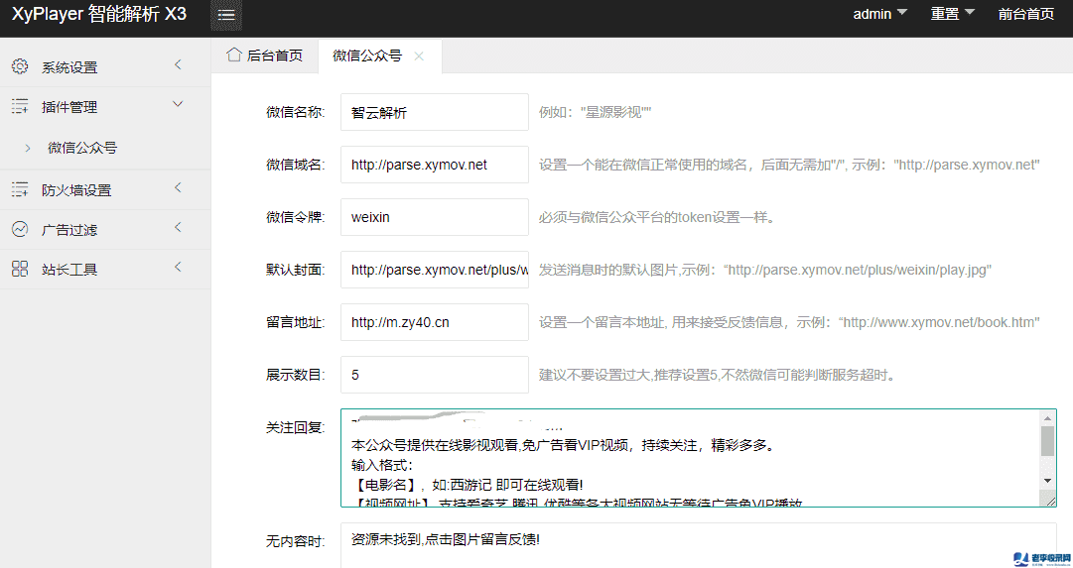Image resolution: width=1073 pixels, height=568 pixels.
Task: Click the home icon on 后台首页 tab
Action: pos(234,56)
